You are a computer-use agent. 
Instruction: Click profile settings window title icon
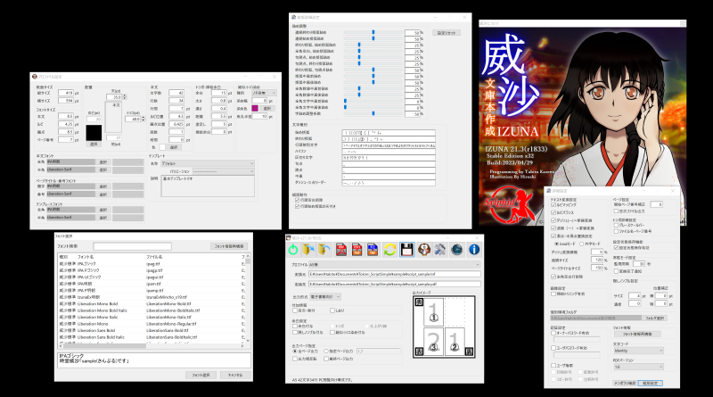tap(35, 77)
